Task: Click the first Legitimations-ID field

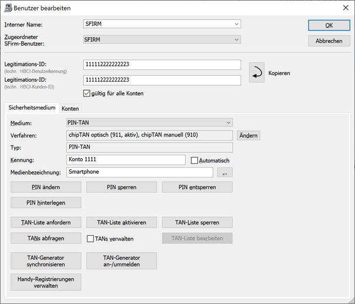Action: coord(162,65)
